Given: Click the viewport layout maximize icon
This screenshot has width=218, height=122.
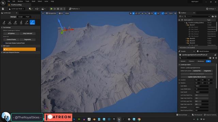Looking at the screenshot, I should coord(175,14).
